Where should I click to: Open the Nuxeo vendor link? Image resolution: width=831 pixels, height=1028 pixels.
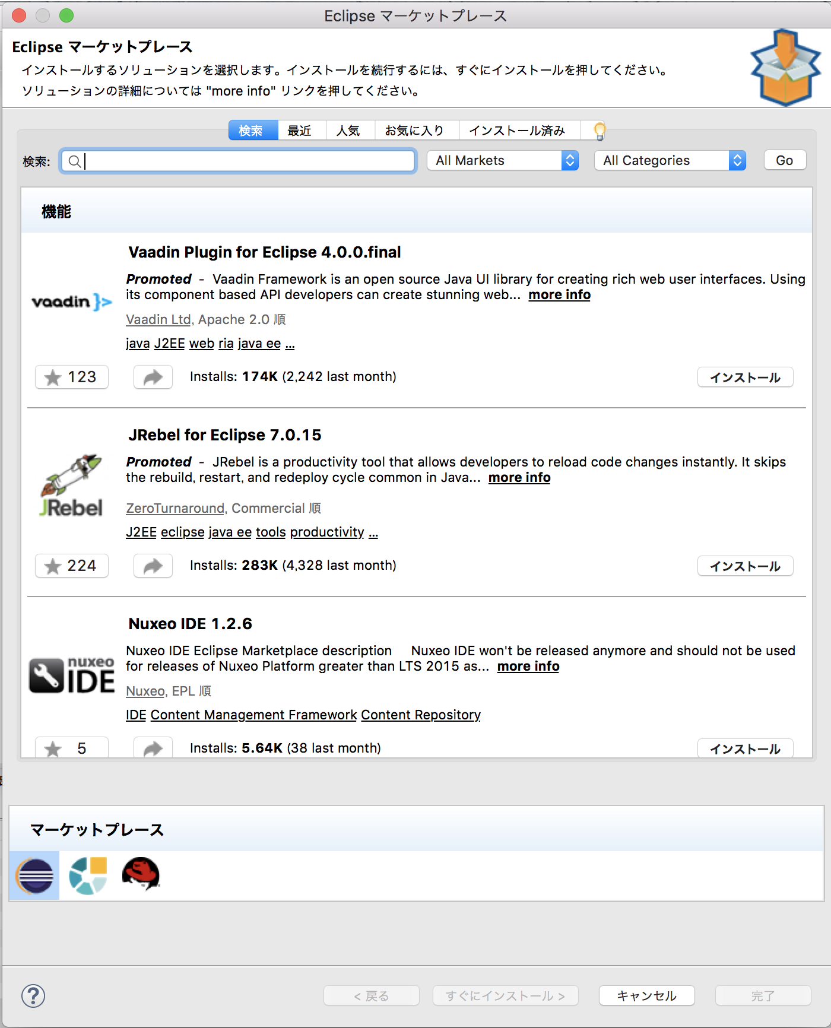click(x=145, y=691)
